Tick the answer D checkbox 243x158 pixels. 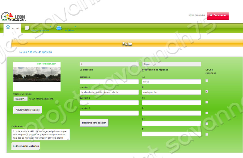point(207,113)
